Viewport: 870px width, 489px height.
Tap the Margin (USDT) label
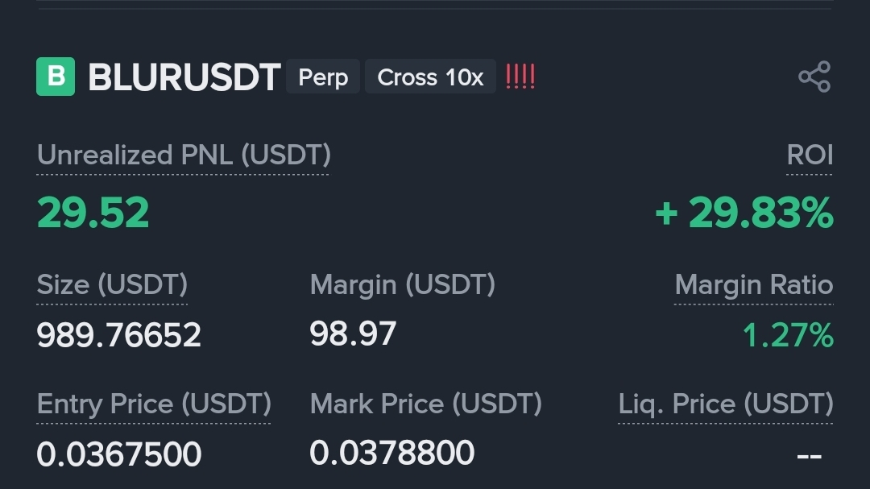402,284
